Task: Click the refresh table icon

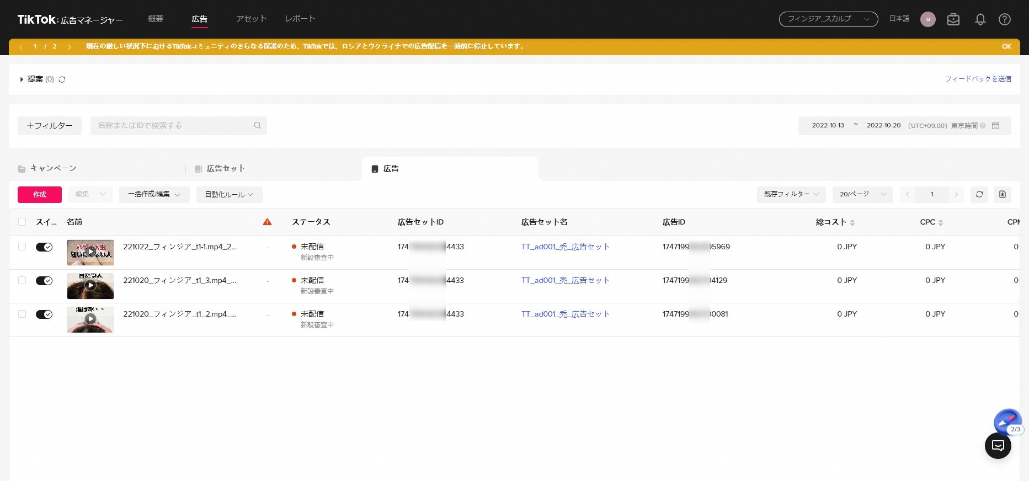Action: 979,194
